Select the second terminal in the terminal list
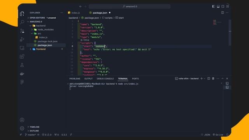249x140 pixels. [227, 87]
